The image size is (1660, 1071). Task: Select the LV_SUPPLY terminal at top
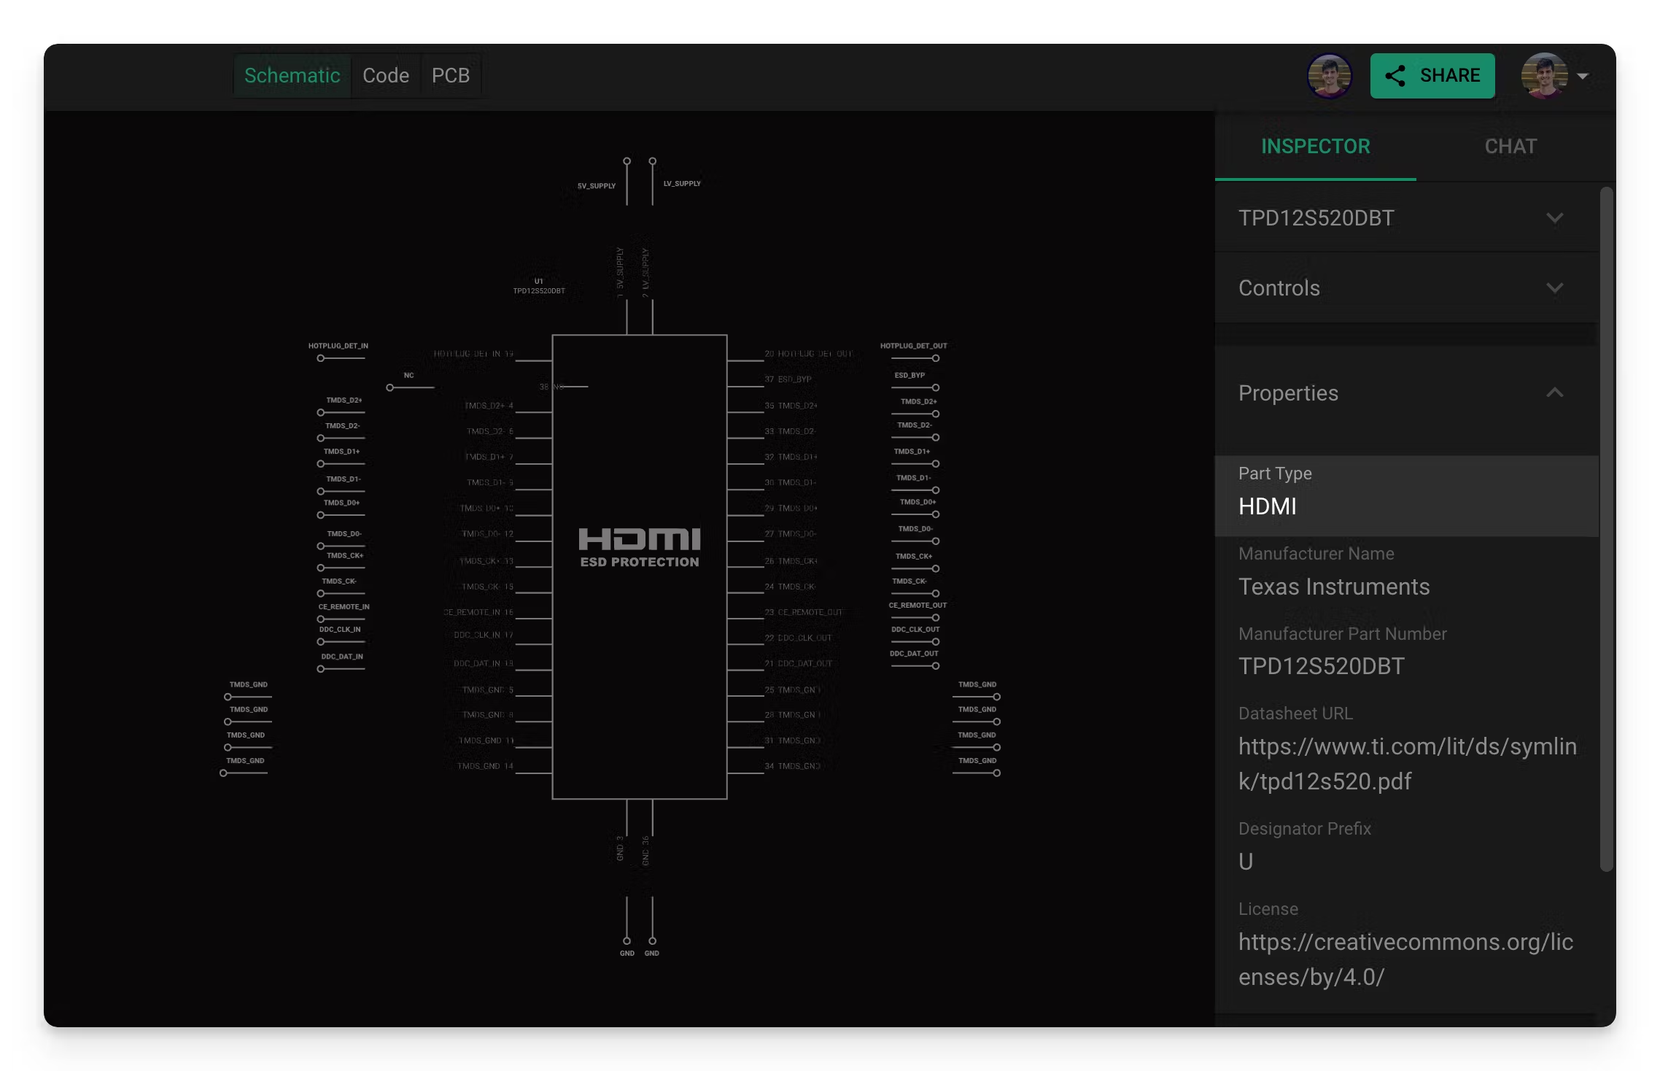click(653, 182)
